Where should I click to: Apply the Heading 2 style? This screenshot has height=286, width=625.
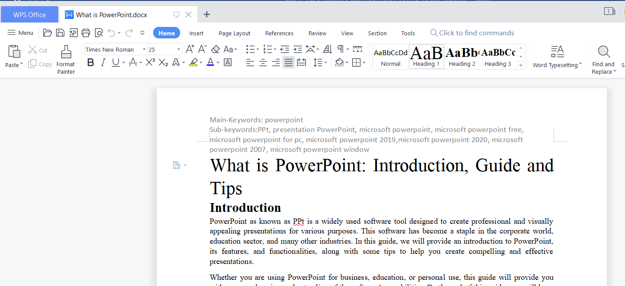(462, 56)
